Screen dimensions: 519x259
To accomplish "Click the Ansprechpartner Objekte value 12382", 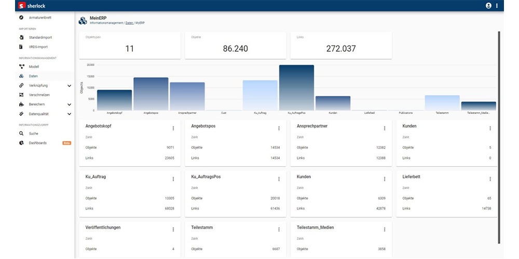I will [x=380, y=148].
